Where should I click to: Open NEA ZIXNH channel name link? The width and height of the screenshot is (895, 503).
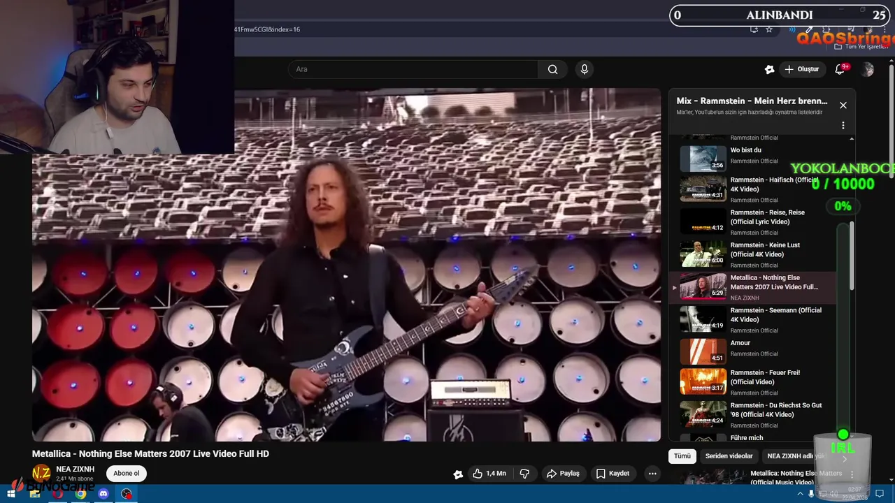75,469
